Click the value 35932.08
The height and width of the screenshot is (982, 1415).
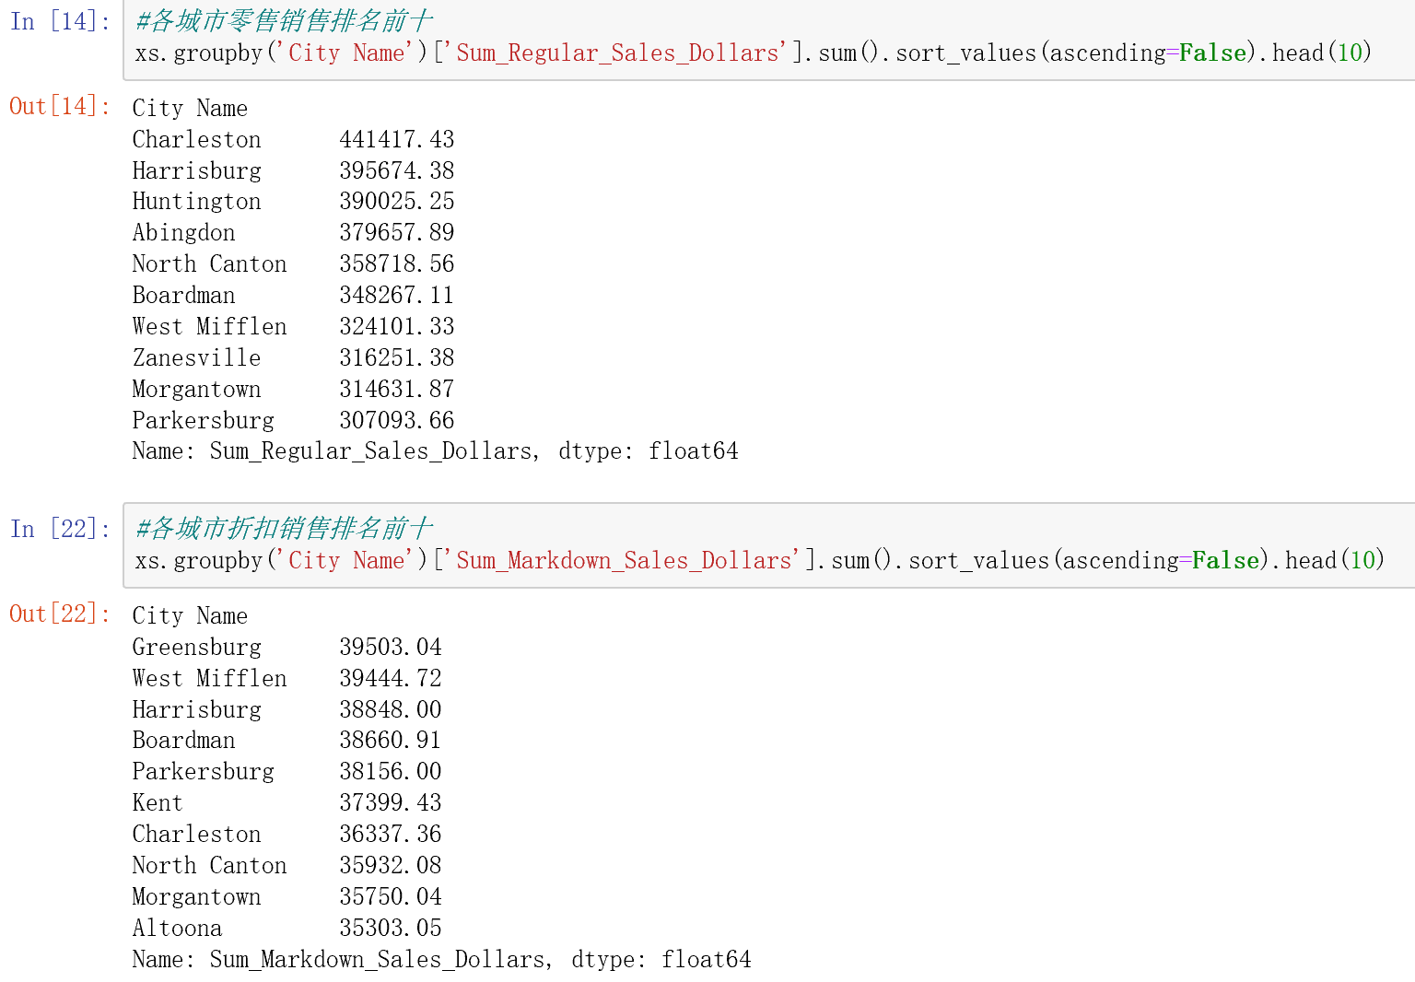[x=391, y=866]
